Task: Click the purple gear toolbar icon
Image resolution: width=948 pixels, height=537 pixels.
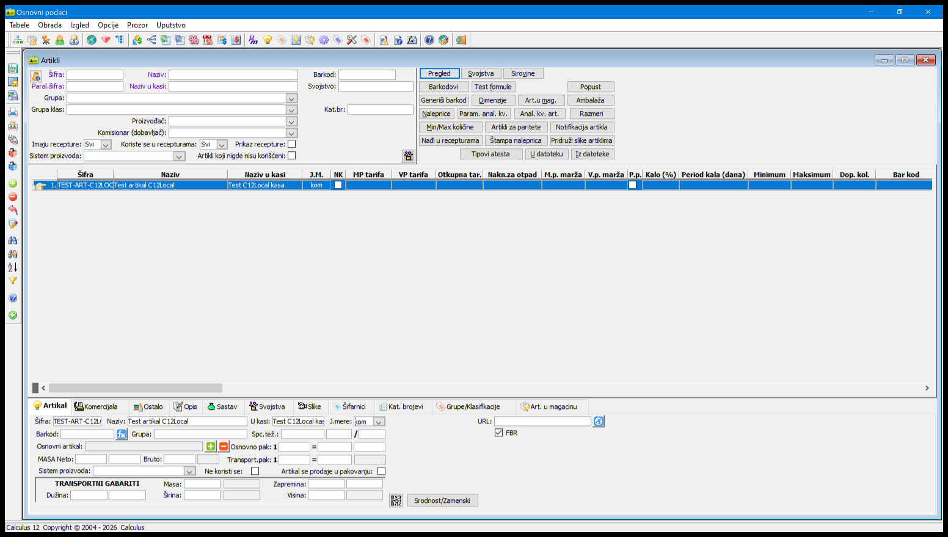Action: coord(324,40)
